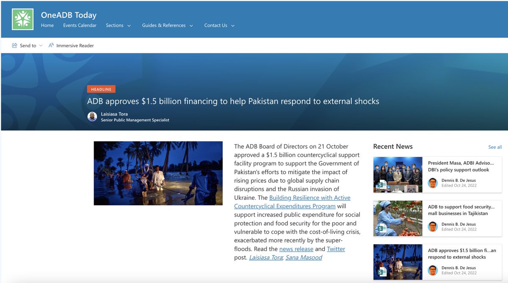Image resolution: width=508 pixels, height=283 pixels.
Task: Click the Immersive Reader icon
Action: pyautogui.click(x=51, y=45)
